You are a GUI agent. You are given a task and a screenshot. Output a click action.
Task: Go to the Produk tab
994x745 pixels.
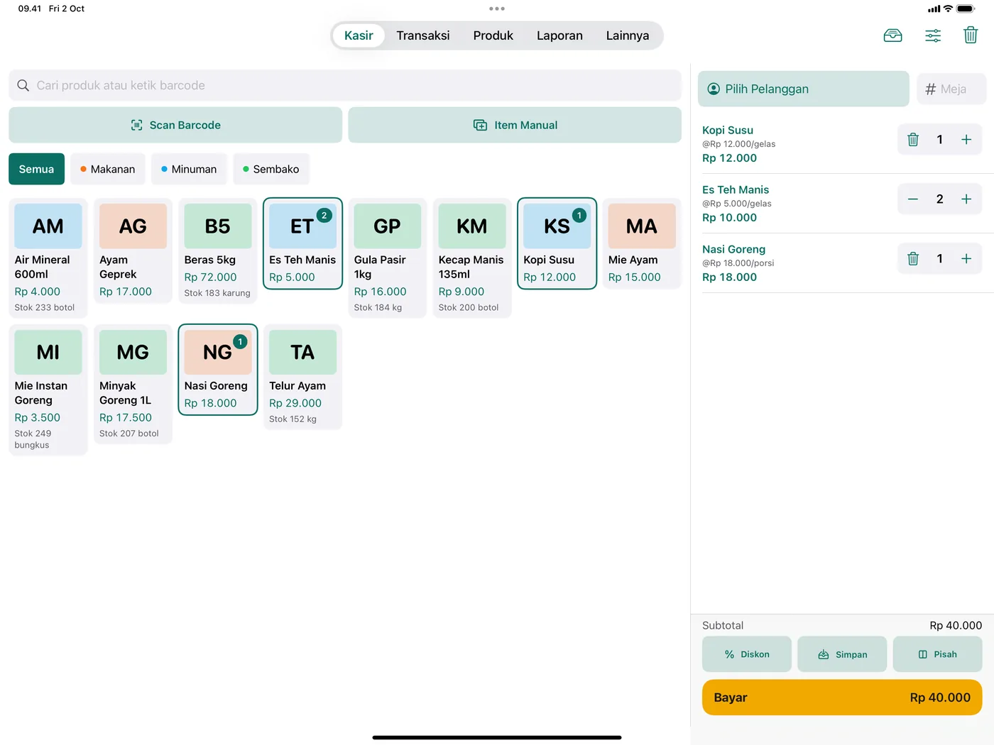pyautogui.click(x=493, y=35)
